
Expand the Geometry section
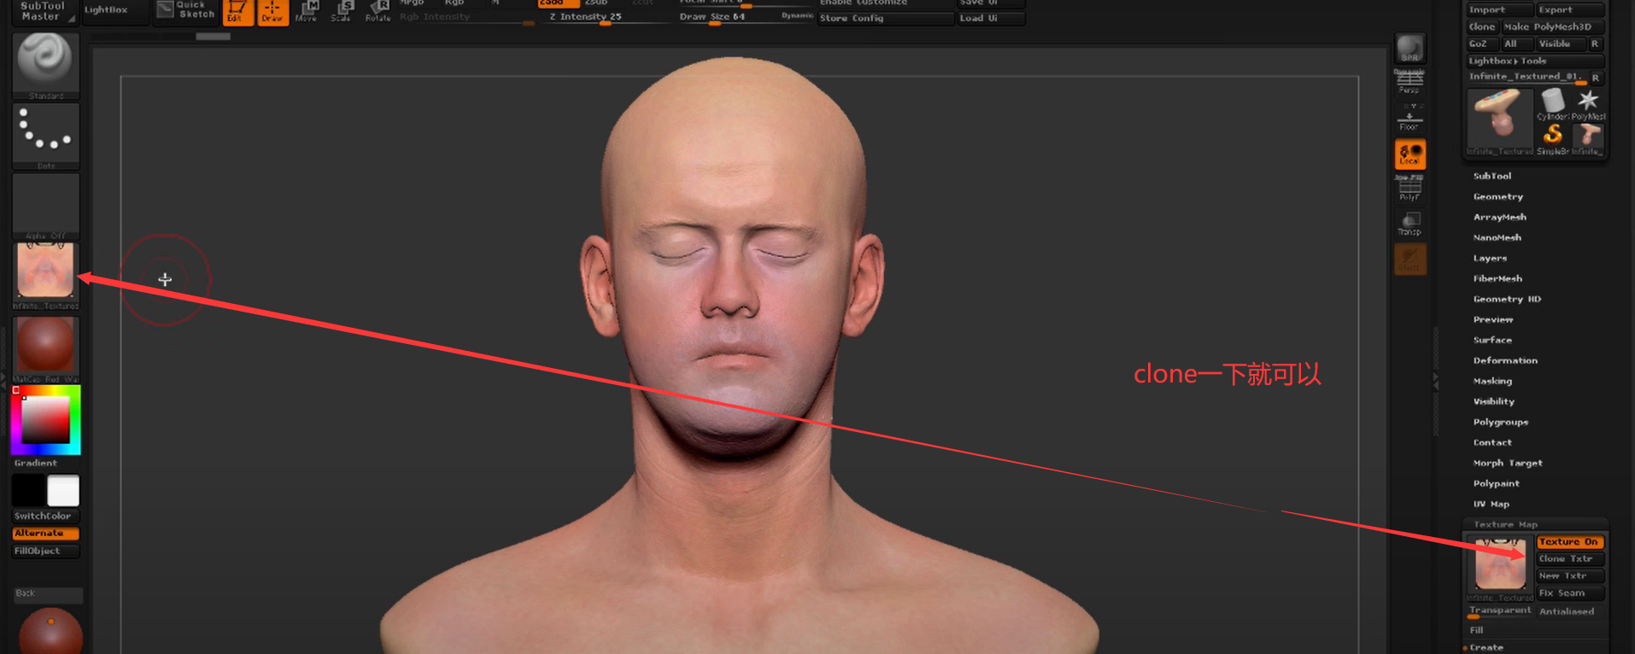coord(1497,196)
